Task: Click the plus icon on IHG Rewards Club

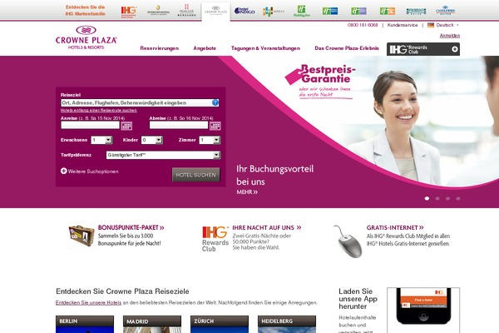Action: (455, 49)
